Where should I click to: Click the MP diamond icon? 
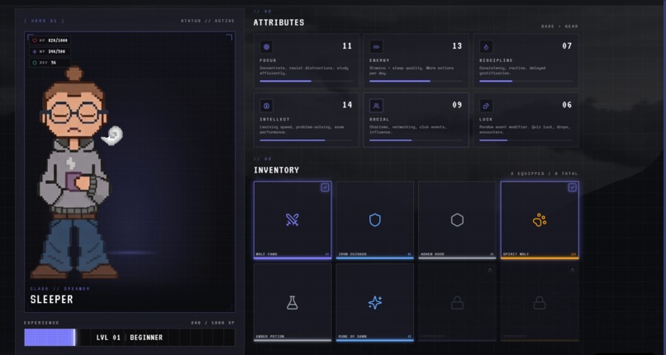(35, 51)
